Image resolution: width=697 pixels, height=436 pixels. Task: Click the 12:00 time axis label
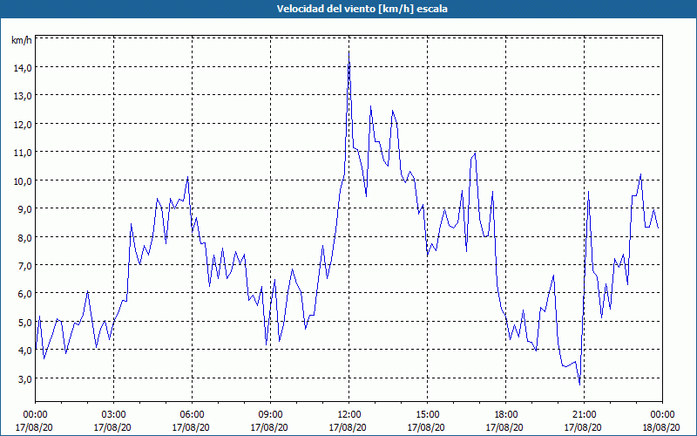[349, 415]
